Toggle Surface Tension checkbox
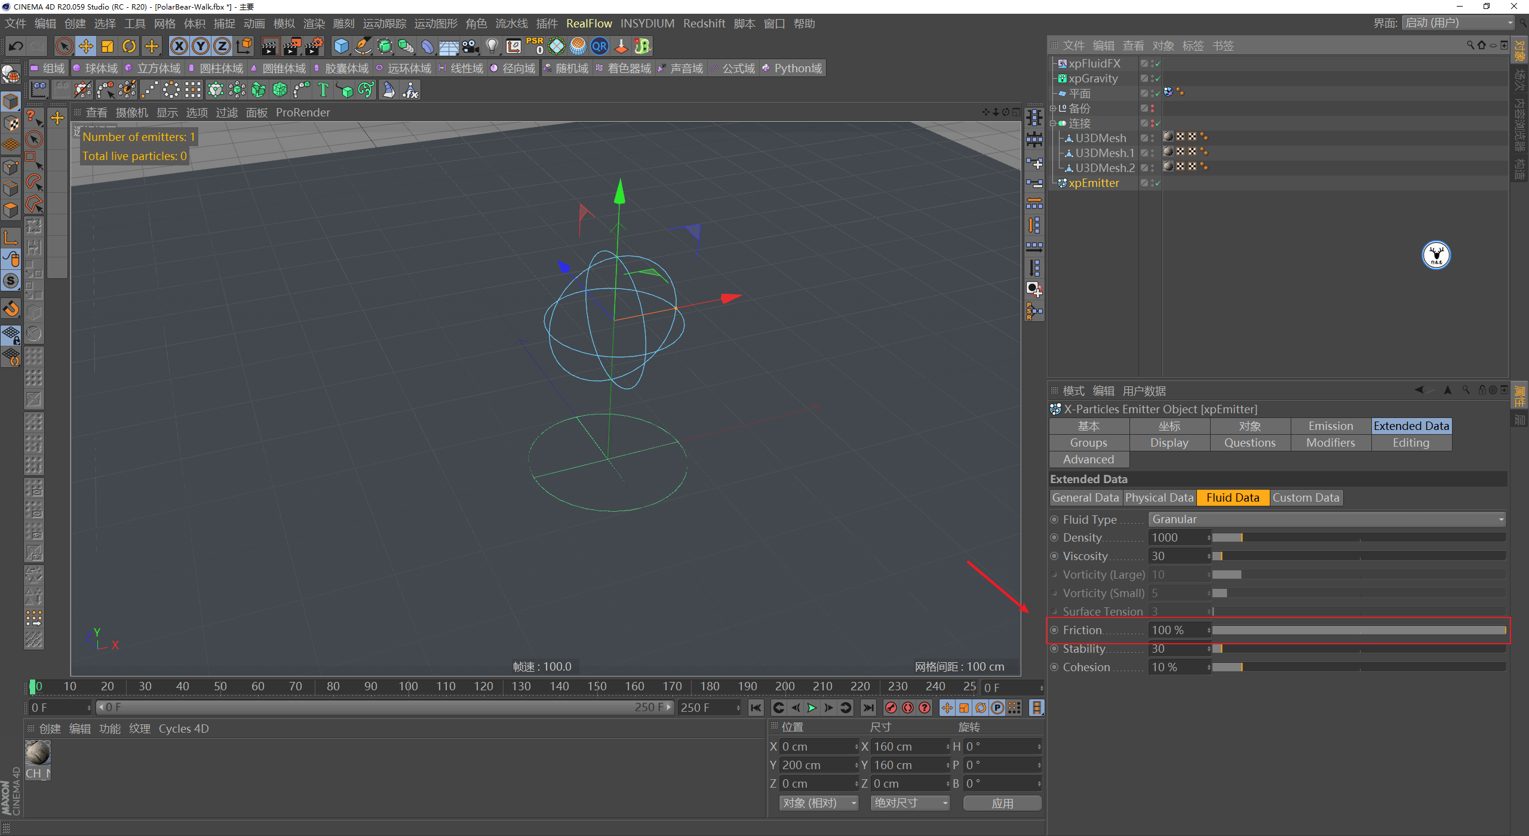 pos(1054,610)
